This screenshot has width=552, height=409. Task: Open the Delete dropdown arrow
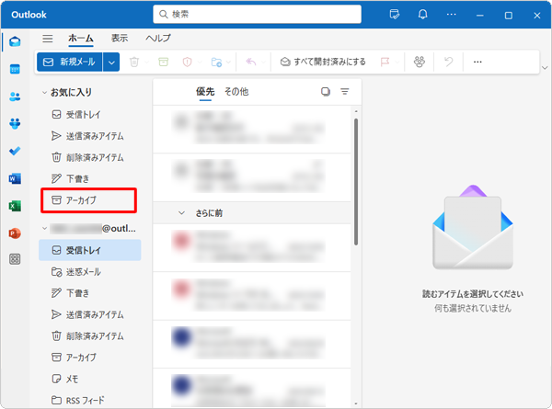tap(146, 62)
